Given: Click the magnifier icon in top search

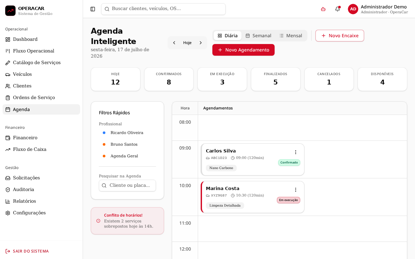Looking at the screenshot, I should coord(107,9).
